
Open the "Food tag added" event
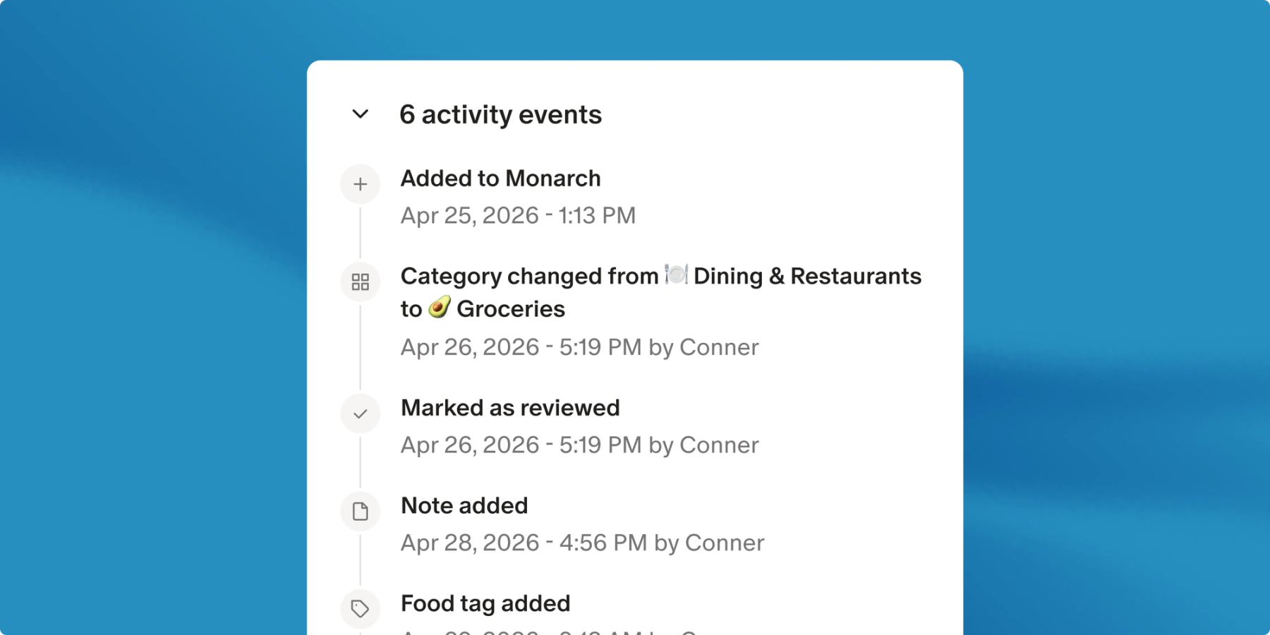click(x=485, y=603)
